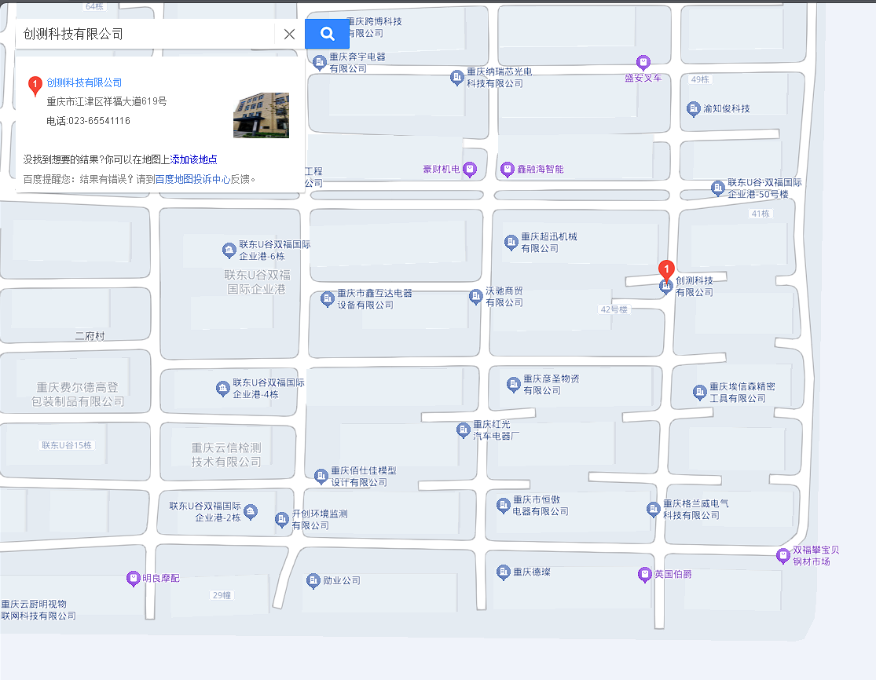Select the 沃驰商贸有限公司 map icon

475,296
